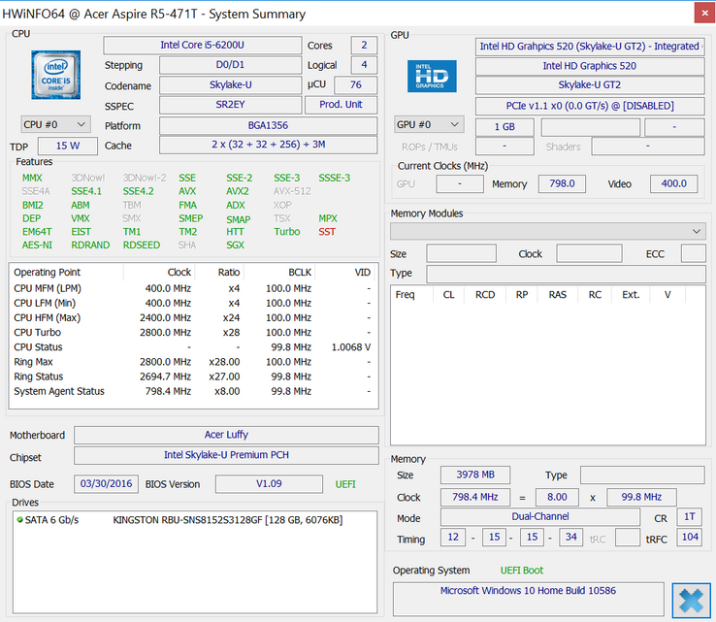Click the PCIe v1.1 DISABLED field
This screenshot has height=622, width=716.
click(590, 105)
